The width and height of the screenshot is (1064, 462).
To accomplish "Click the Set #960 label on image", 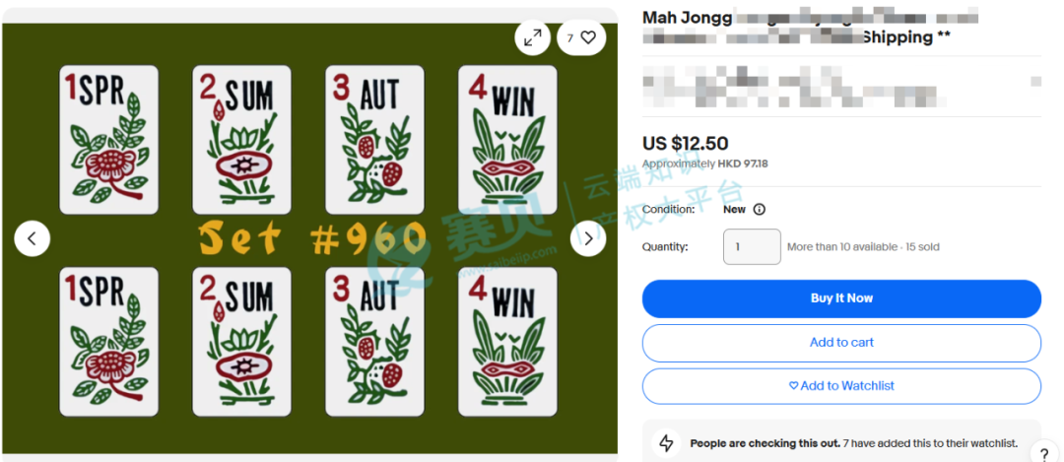I will [313, 238].
